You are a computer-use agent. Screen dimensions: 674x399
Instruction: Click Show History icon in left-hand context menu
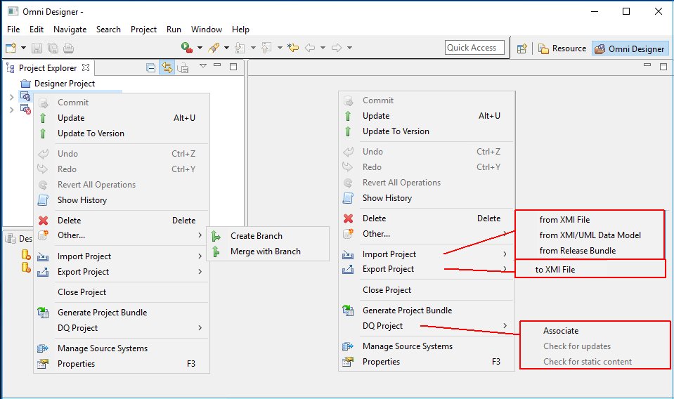tap(43, 200)
